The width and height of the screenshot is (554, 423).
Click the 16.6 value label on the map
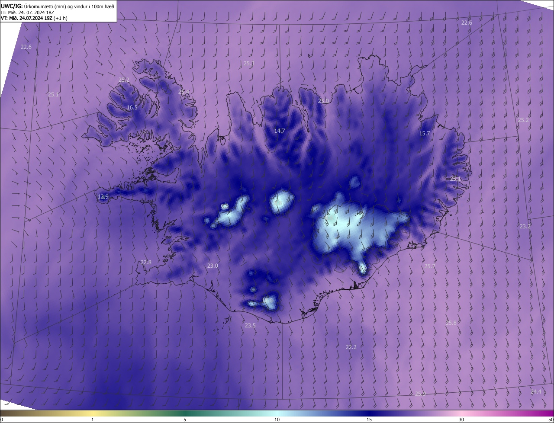267,300
